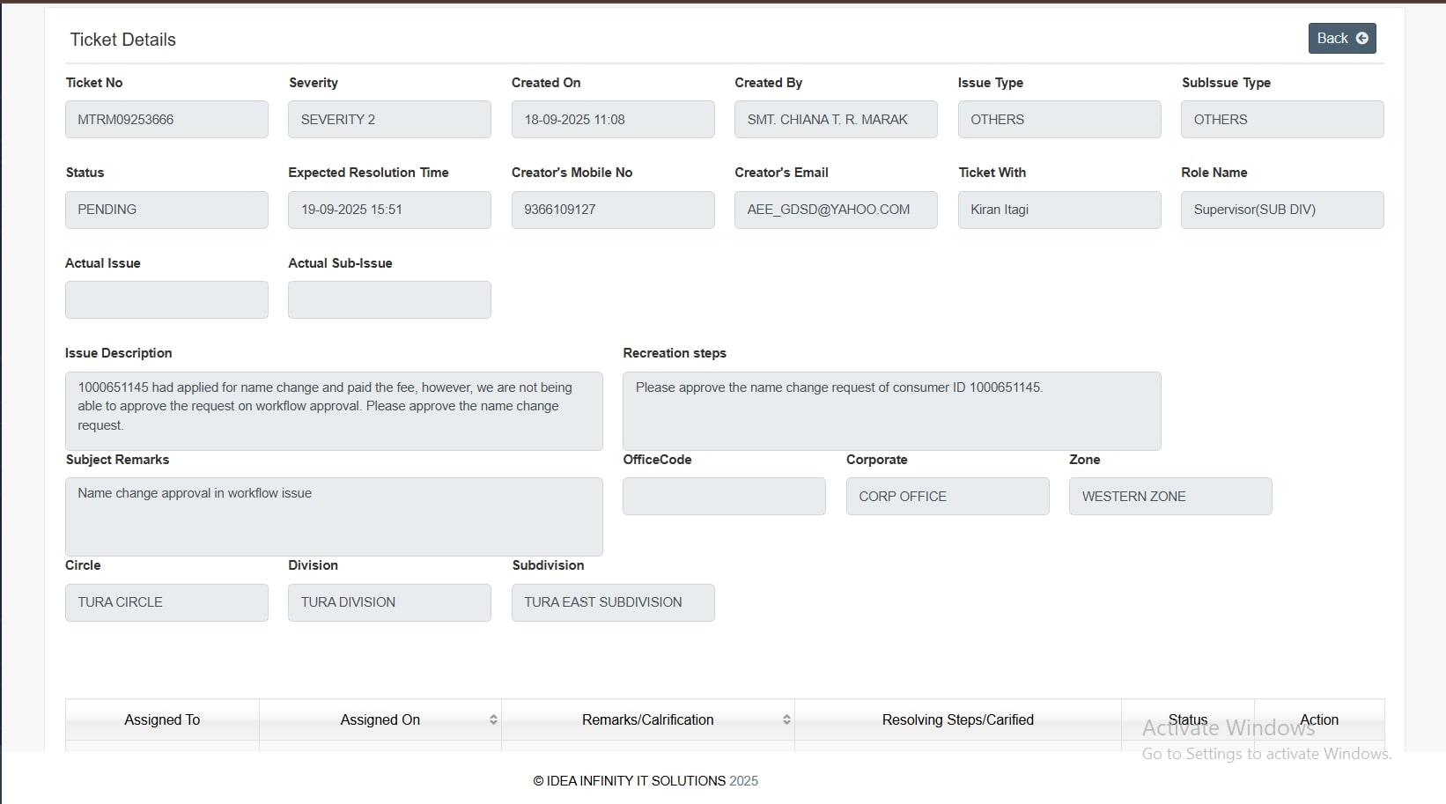Click the Created On date field
Image resolution: width=1446 pixels, height=804 pixels.
pyautogui.click(x=613, y=120)
